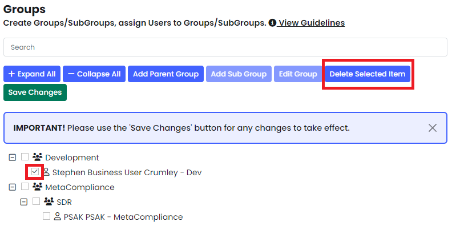This screenshot has height=242, width=460.
Task: Uncheck the Stephen Business User Crumley checkbox
Action: tap(35, 171)
